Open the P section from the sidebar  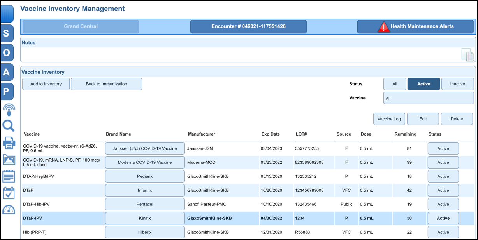(7, 91)
